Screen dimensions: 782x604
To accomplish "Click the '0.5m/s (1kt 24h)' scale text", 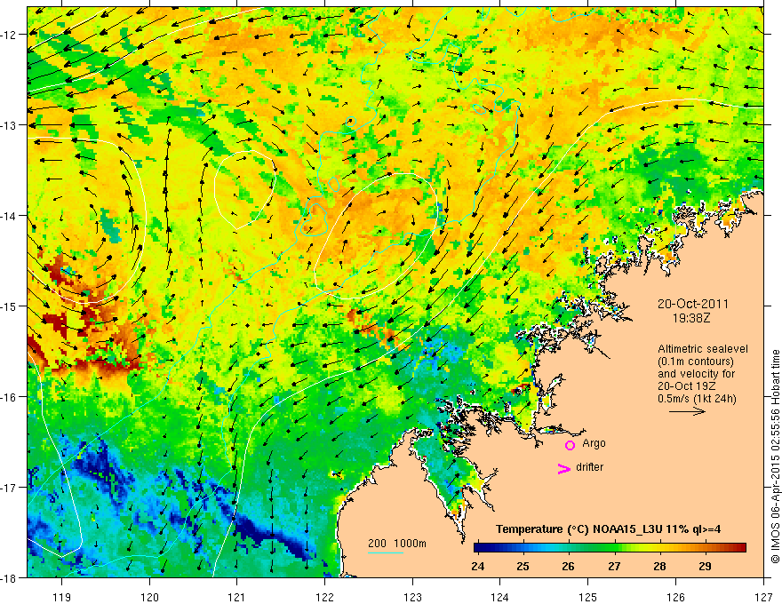I will point(697,399).
